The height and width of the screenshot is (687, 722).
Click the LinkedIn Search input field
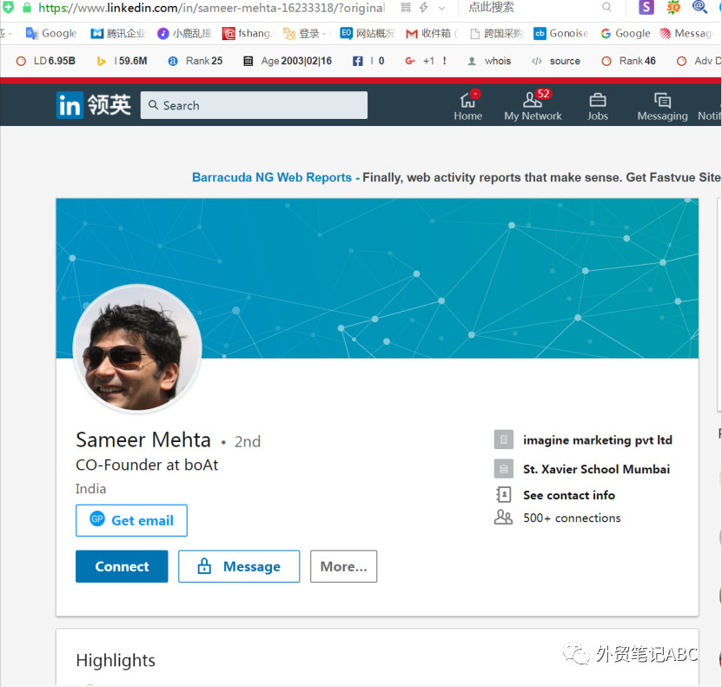click(254, 105)
